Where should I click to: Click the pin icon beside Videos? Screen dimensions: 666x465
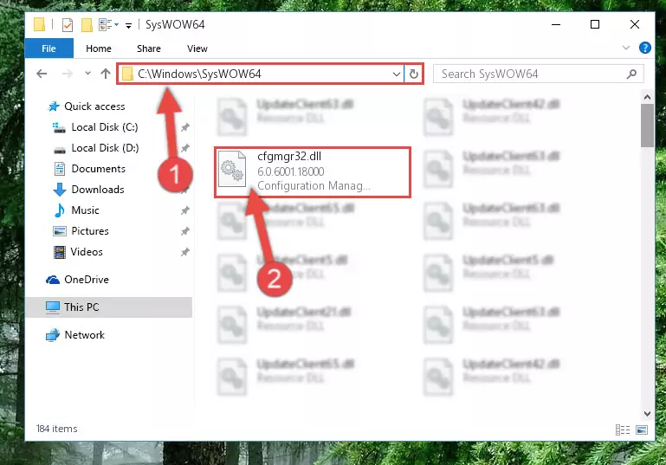tap(184, 252)
